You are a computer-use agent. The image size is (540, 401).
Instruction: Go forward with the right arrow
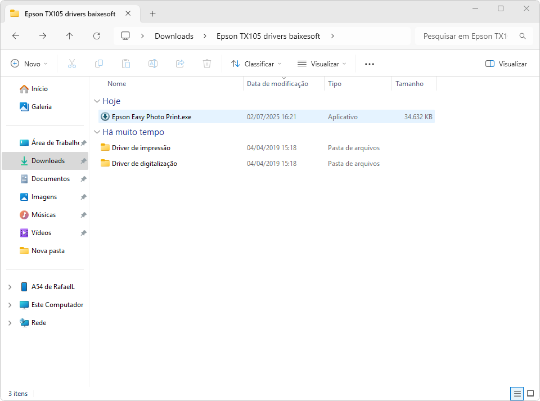coord(43,36)
